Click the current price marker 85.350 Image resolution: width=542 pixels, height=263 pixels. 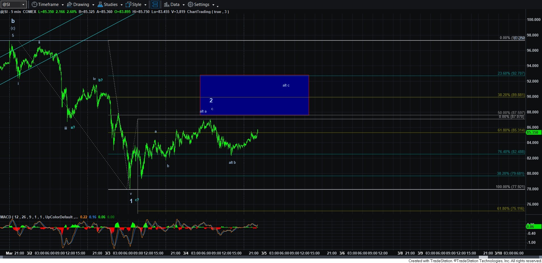[x=533, y=132]
